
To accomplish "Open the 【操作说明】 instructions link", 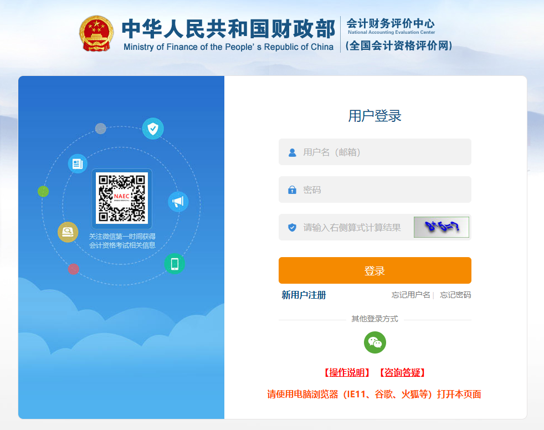I will (347, 372).
